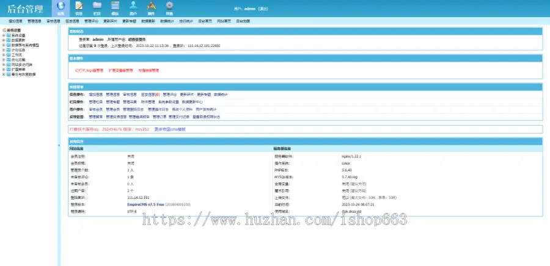Select 后台地图 in the secondary menu bar

pos(243,21)
